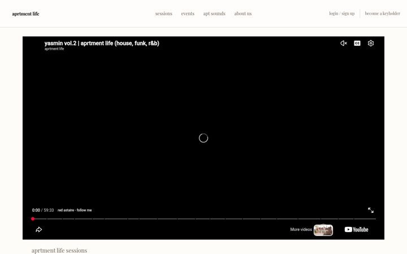The width and height of the screenshot is (407, 254).
Task: Open the events nav item
Action: (x=188, y=14)
